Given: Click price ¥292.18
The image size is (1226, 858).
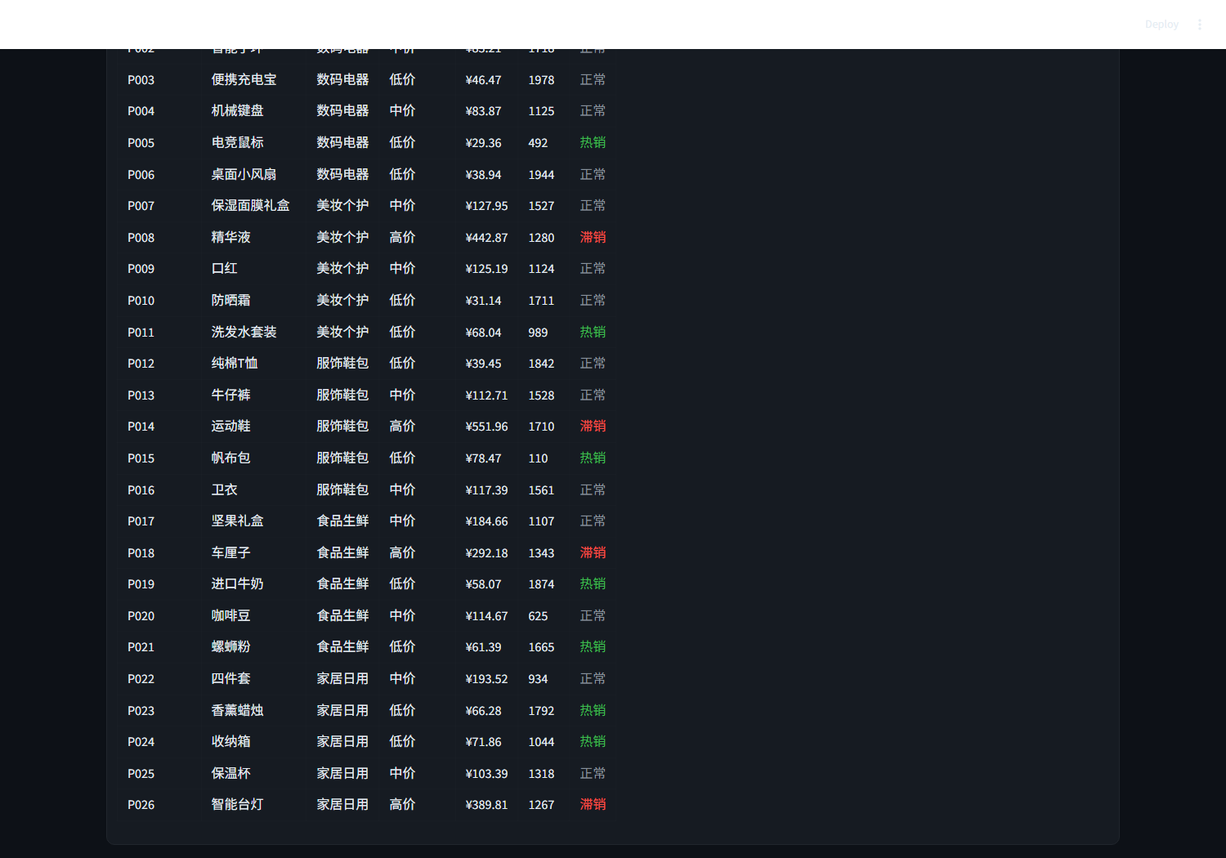Looking at the screenshot, I should click(486, 553).
